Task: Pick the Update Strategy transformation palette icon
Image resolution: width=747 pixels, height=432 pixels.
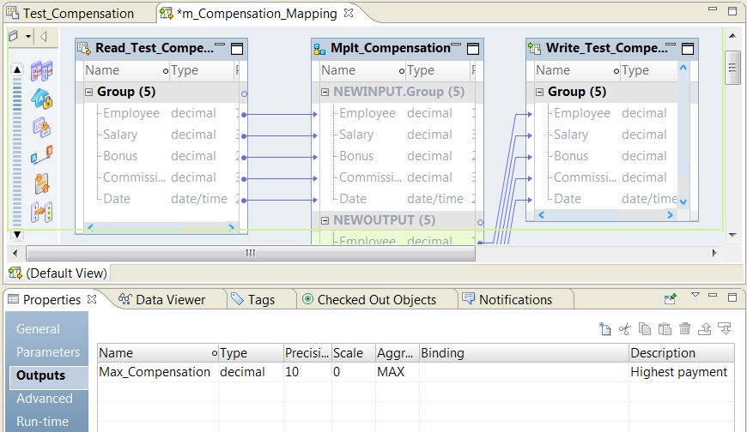Action: [x=42, y=183]
